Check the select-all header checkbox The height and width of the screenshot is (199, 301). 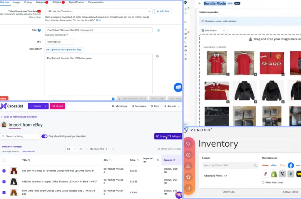pos(4,160)
